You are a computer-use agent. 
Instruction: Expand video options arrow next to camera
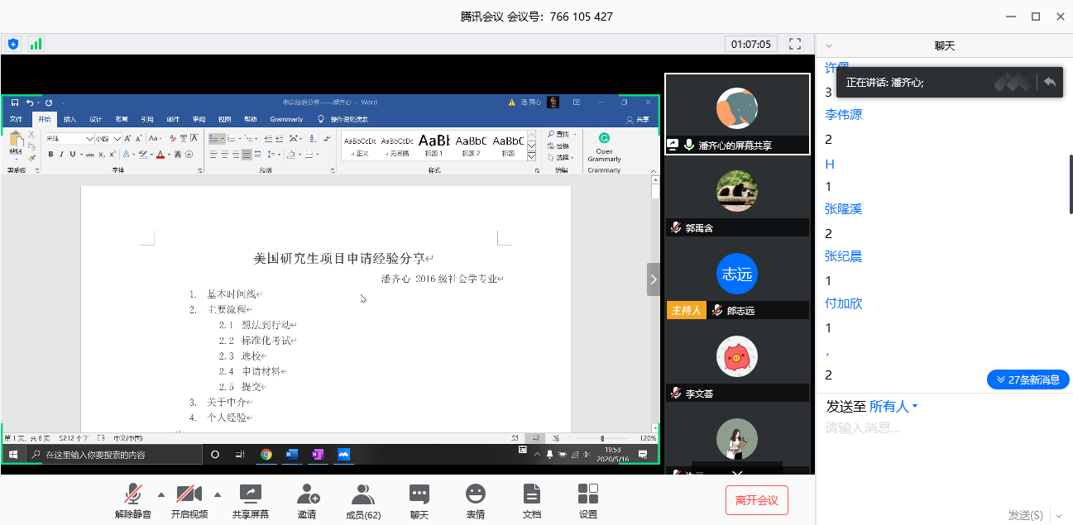pos(218,495)
